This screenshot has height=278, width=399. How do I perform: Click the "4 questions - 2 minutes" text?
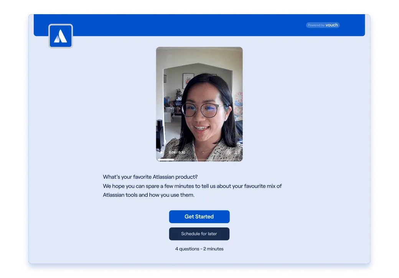click(199, 249)
